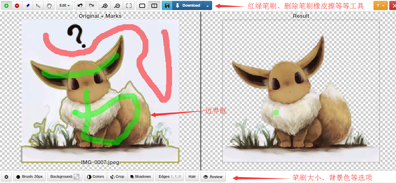This screenshot has height=183, width=396.
Task: Switch to single pane view
Action: coord(142,5)
